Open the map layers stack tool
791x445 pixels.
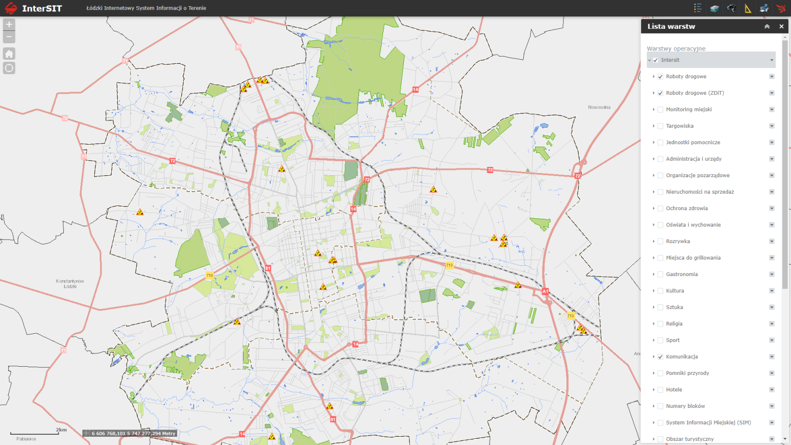714,8
